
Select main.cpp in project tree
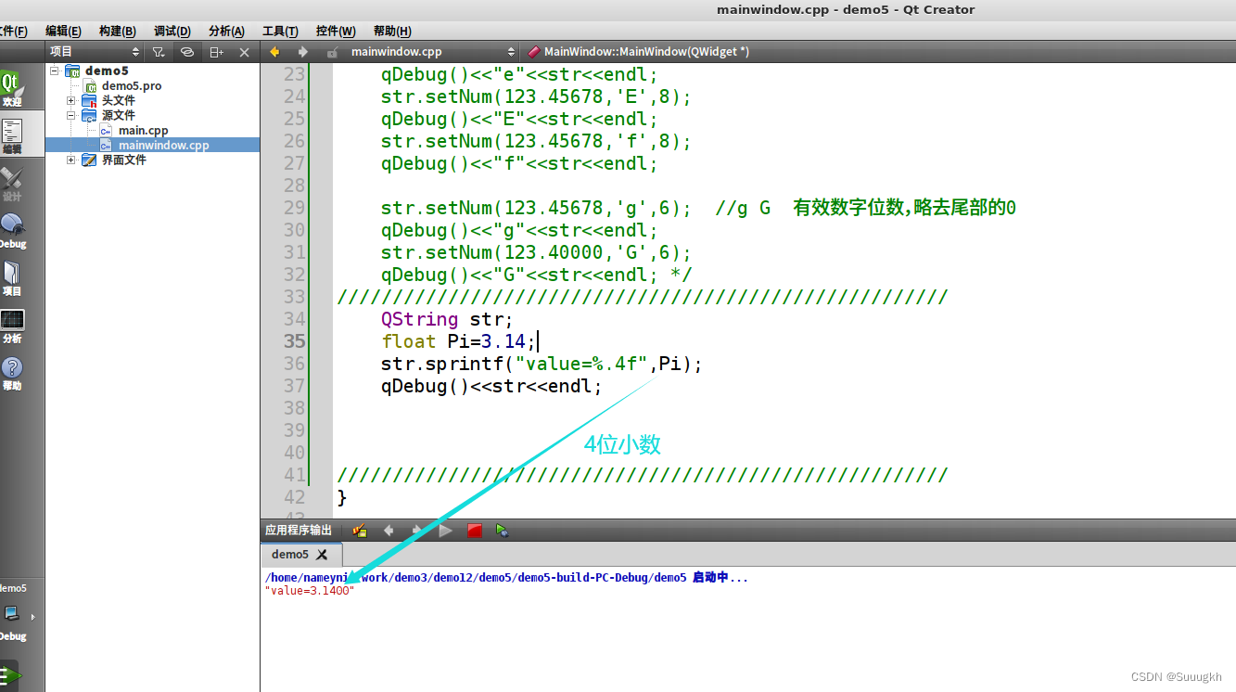pyautogui.click(x=143, y=130)
